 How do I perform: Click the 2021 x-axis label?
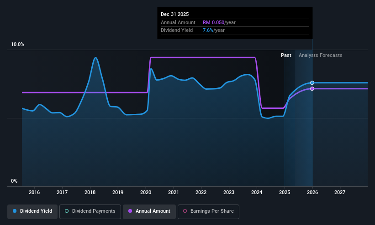(x=174, y=192)
